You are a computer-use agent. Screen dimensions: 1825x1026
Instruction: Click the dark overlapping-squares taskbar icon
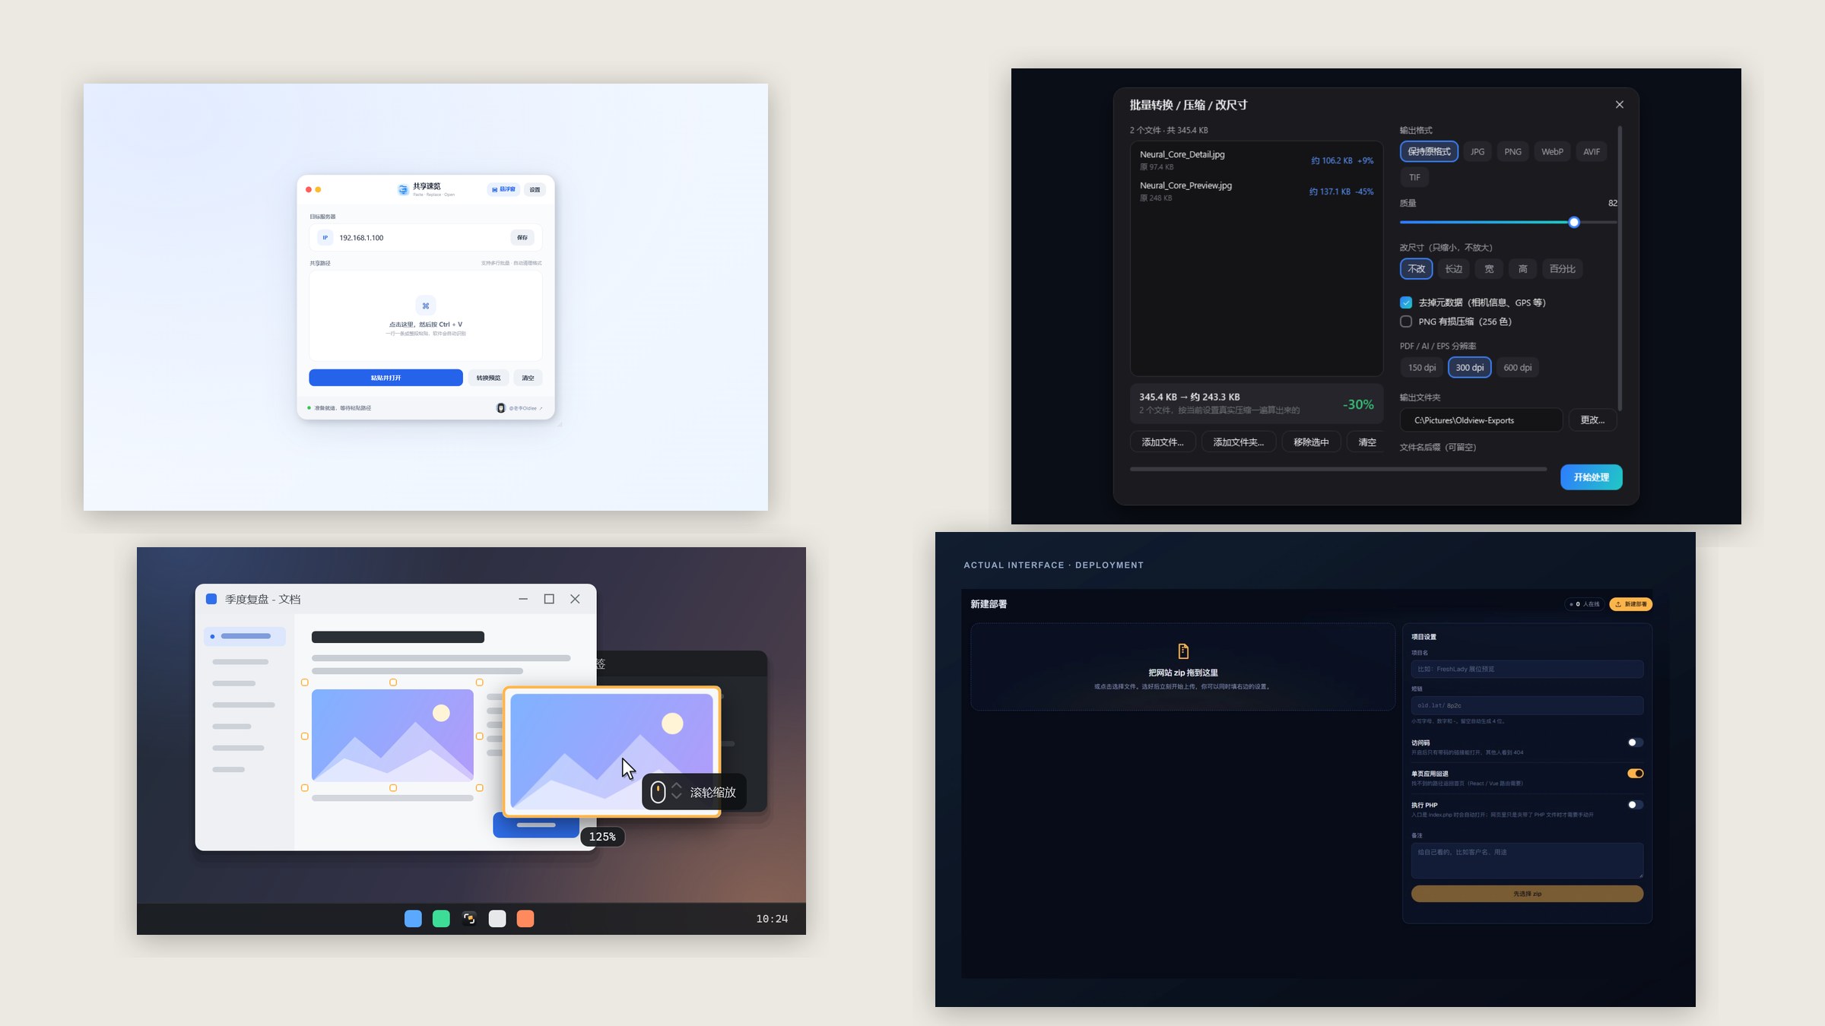point(469,919)
